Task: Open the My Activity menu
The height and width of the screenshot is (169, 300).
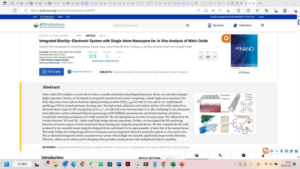Action: 216,26
